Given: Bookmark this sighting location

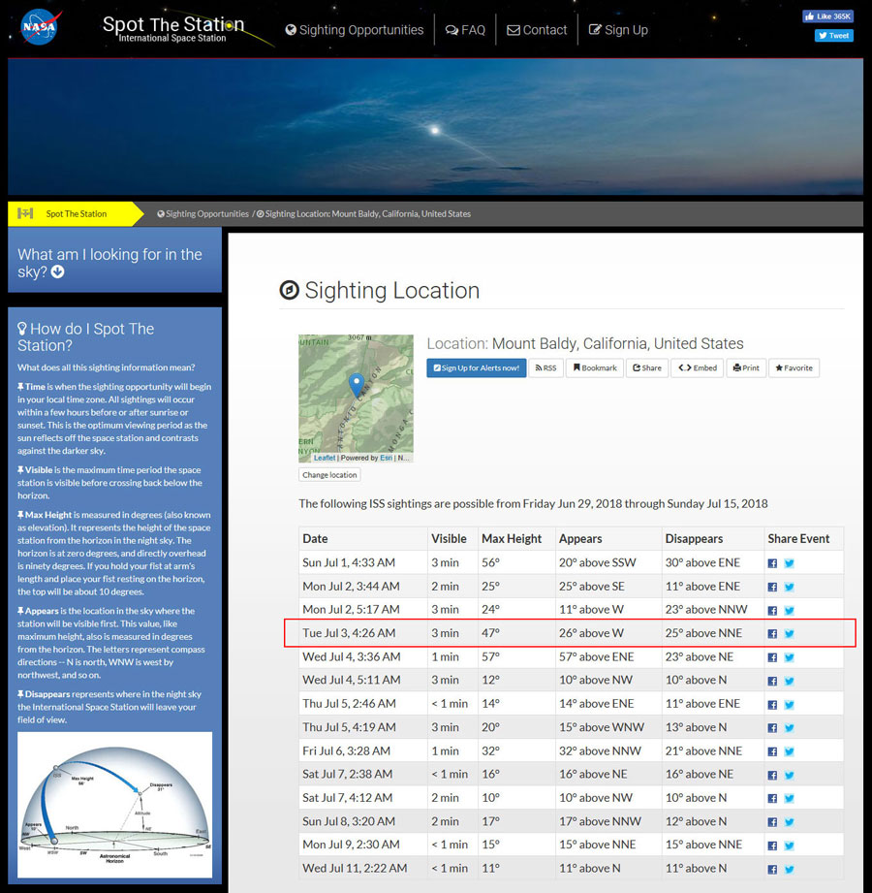Looking at the screenshot, I should coord(594,368).
